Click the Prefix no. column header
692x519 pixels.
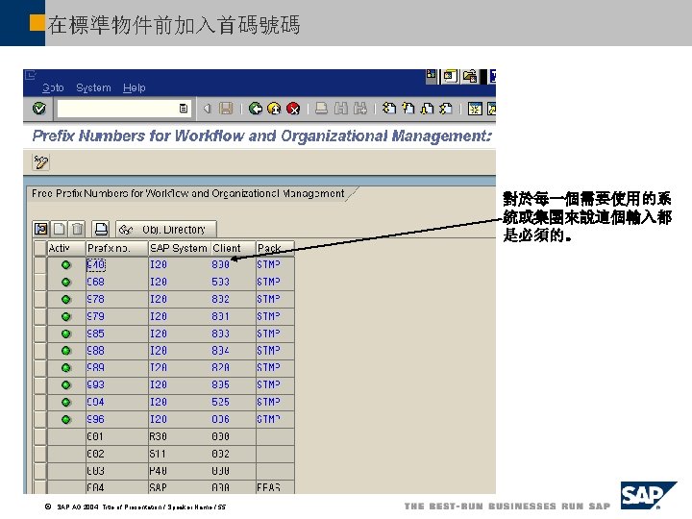coord(117,248)
